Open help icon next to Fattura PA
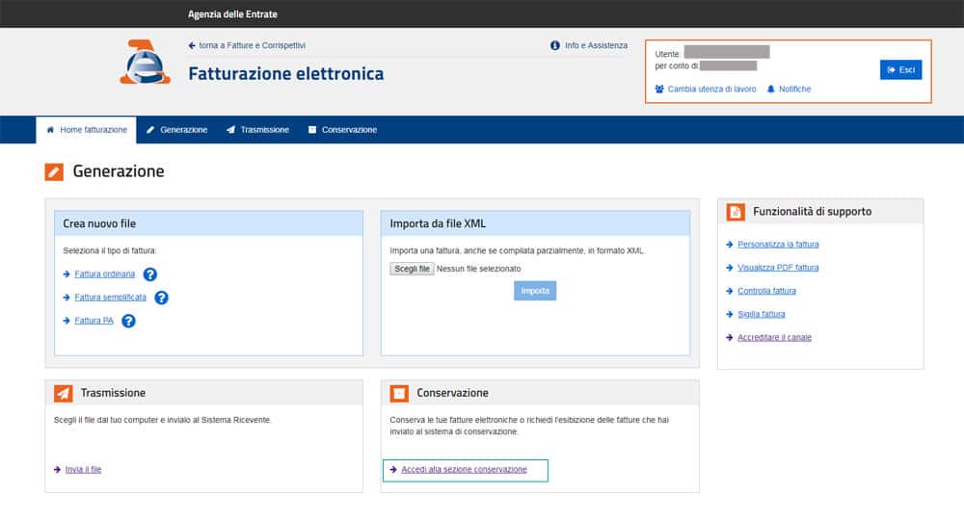Screen dimensions: 964x521 point(128,321)
